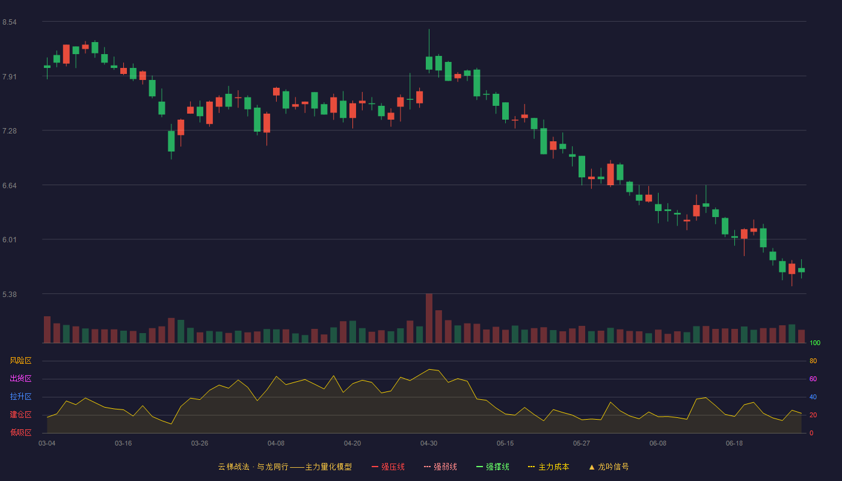The height and width of the screenshot is (481, 842).
Task: Click the tallest volume bar at 04-30
Action: coord(429,318)
